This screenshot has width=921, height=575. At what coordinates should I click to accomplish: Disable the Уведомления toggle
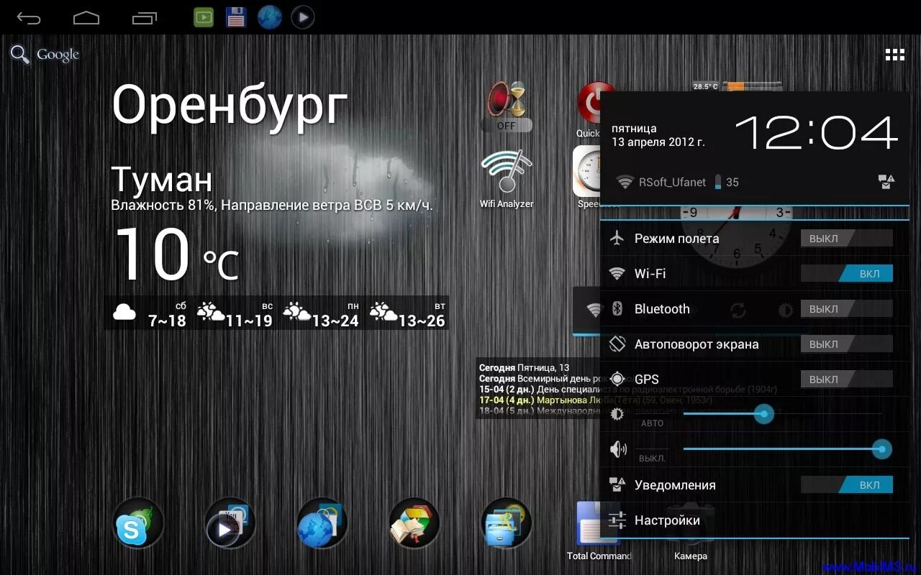point(848,484)
